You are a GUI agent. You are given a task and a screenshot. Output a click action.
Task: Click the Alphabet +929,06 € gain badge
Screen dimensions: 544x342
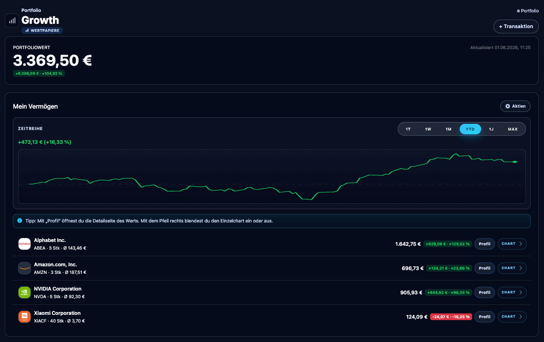(x=448, y=244)
